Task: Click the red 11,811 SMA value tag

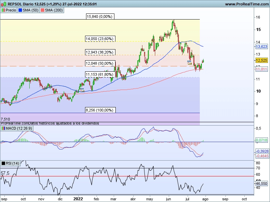Action: coord(261,69)
